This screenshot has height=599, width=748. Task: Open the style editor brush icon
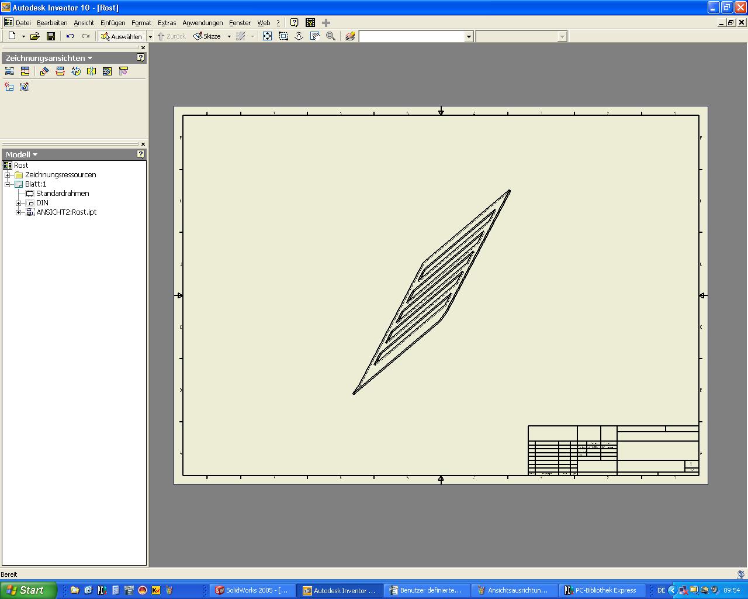[349, 36]
